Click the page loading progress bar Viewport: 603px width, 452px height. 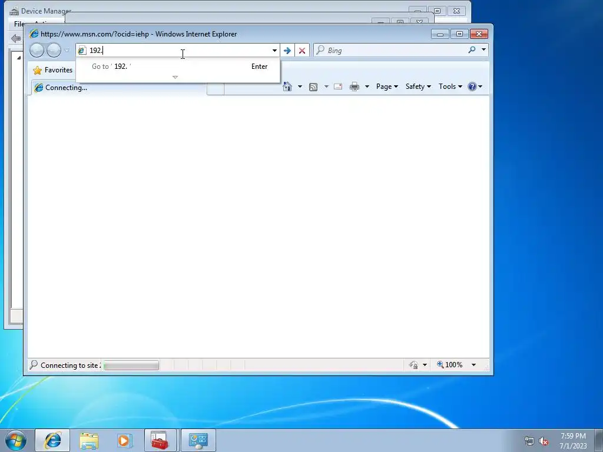tap(131, 365)
